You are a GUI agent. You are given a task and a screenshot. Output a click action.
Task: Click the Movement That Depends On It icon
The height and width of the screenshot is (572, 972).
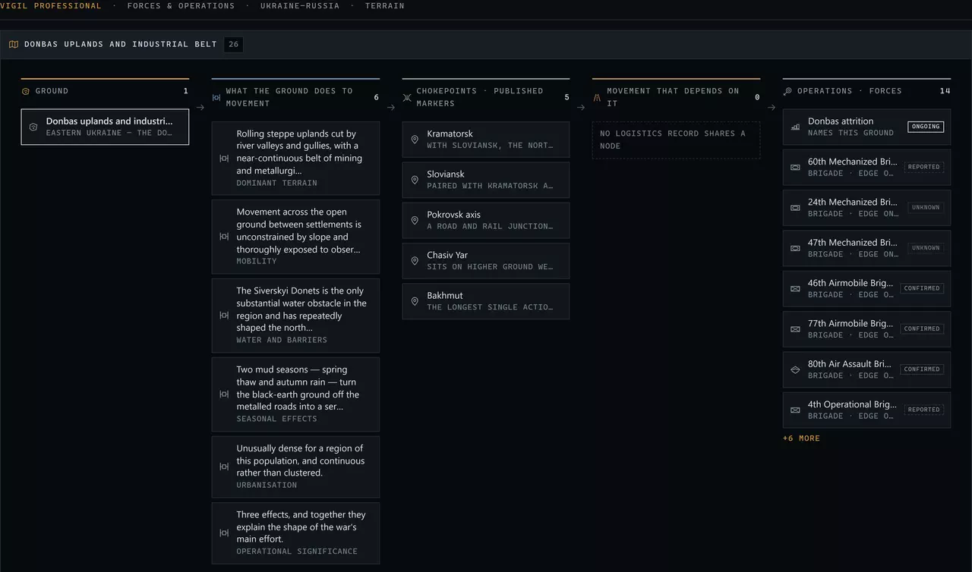tap(597, 97)
